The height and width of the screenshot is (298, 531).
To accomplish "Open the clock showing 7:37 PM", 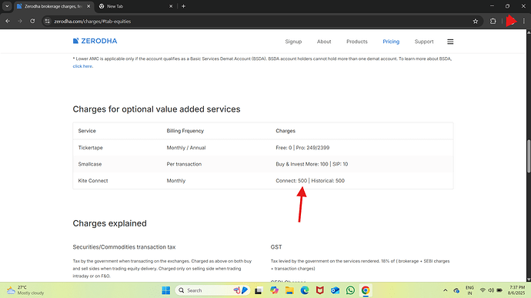I will coord(516,290).
